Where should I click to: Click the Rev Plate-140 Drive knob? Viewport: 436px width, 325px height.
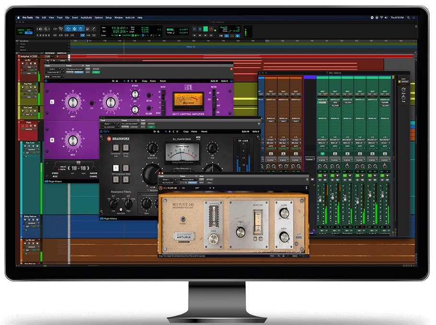click(214, 239)
